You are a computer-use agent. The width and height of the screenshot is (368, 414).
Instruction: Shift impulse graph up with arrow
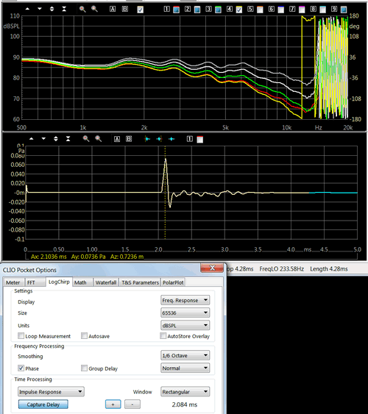click(x=32, y=139)
